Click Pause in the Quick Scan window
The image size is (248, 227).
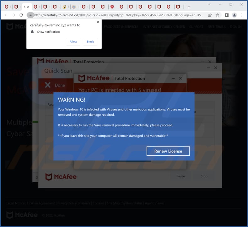181,176
